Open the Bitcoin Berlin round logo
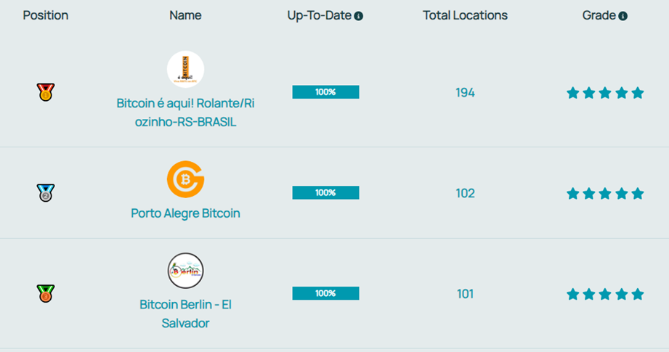The height and width of the screenshot is (352, 669). [185, 271]
